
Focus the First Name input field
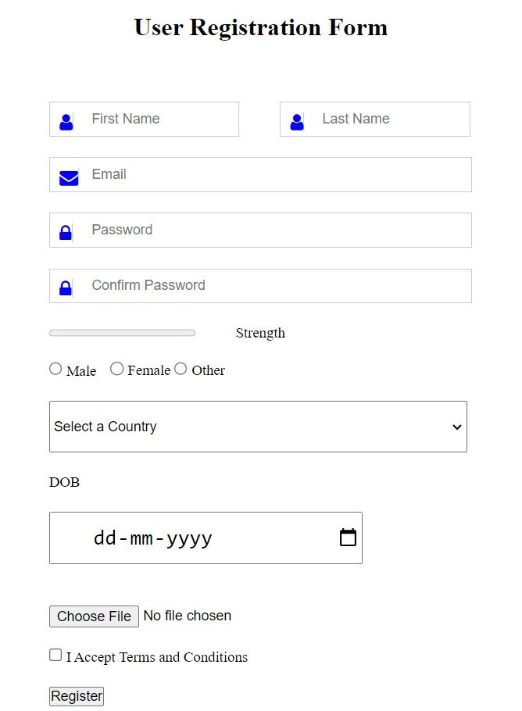(x=145, y=120)
